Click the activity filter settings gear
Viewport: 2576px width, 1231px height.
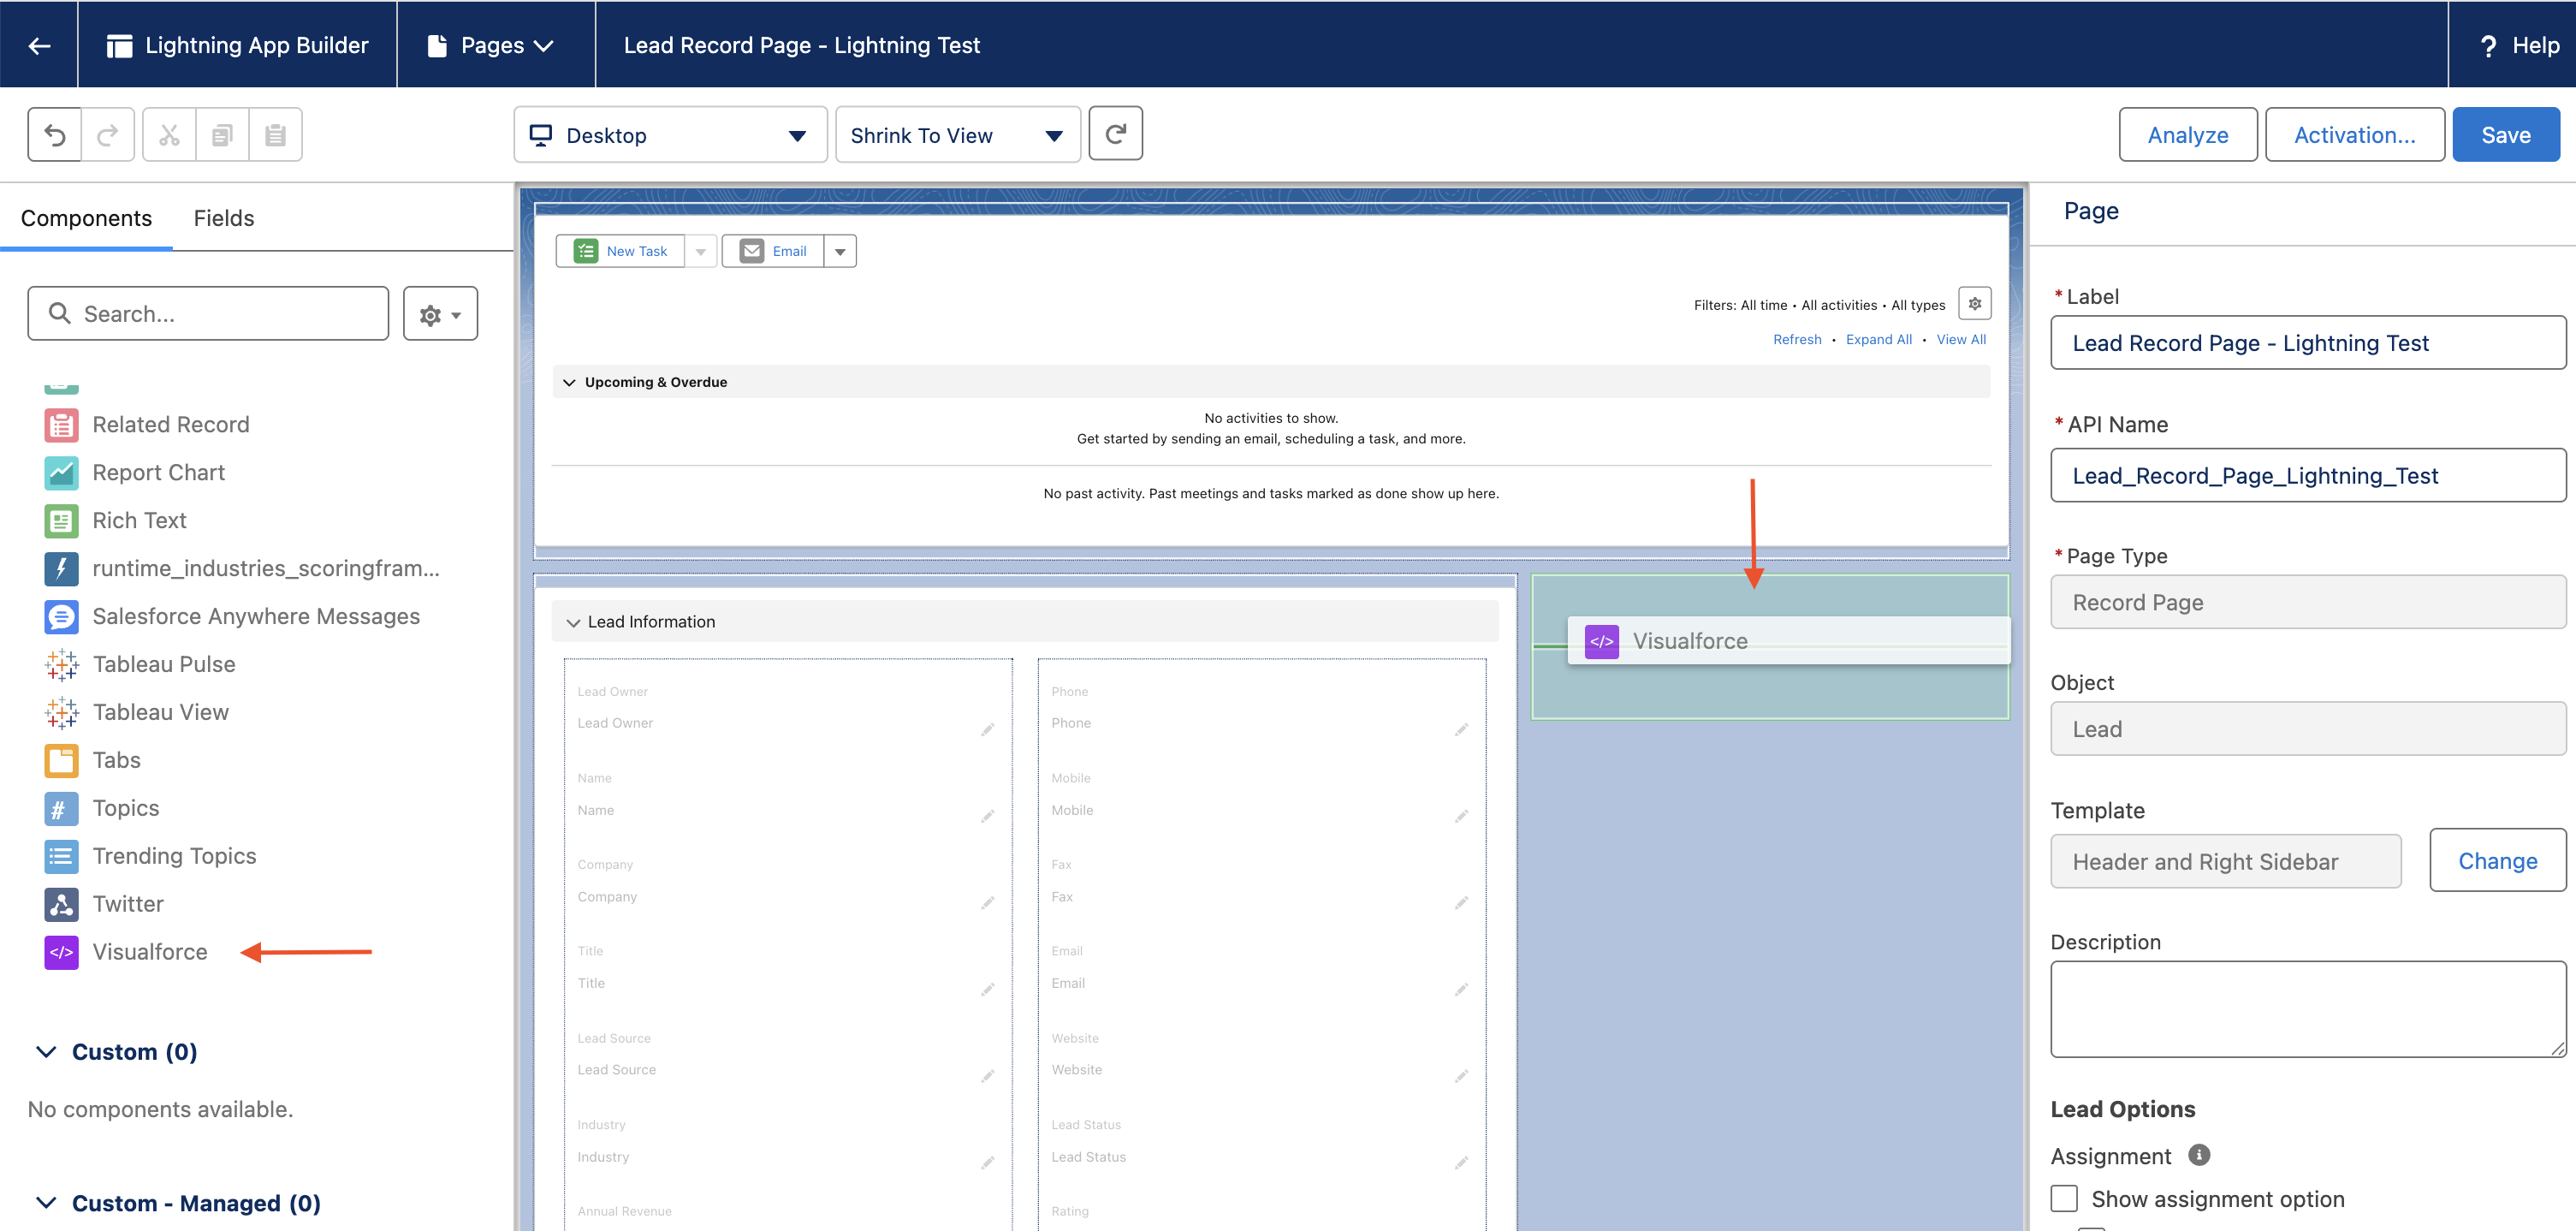[x=1974, y=304]
